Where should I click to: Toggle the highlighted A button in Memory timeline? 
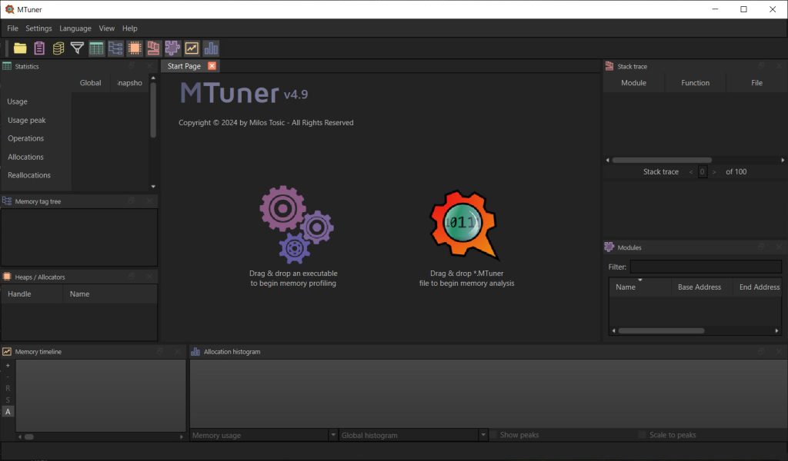click(8, 411)
